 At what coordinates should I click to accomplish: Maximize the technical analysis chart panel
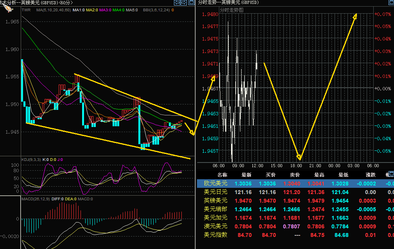pos(191,3)
